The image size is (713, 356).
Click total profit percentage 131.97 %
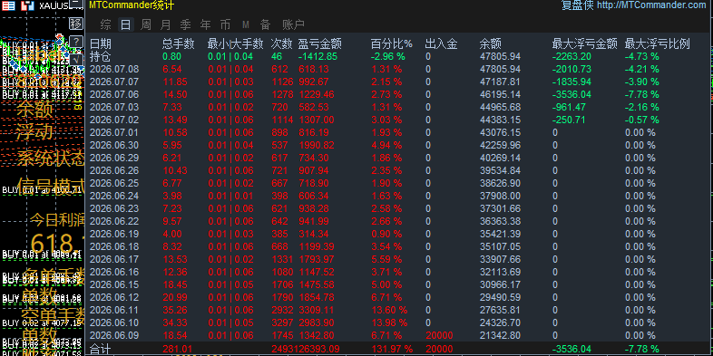coord(393,349)
